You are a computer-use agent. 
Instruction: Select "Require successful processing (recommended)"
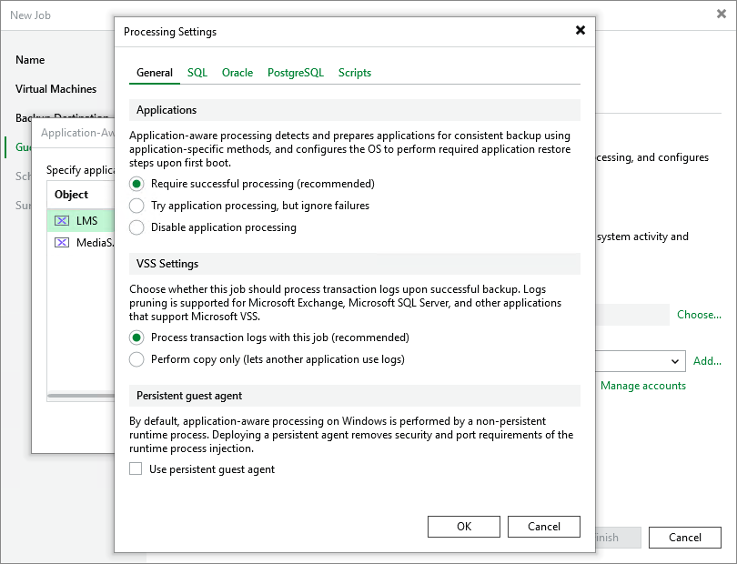tap(136, 186)
